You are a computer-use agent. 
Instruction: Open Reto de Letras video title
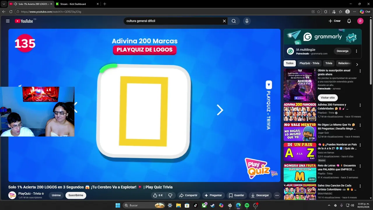[336, 167]
